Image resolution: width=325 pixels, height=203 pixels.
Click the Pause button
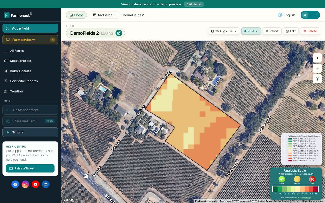(x=272, y=31)
